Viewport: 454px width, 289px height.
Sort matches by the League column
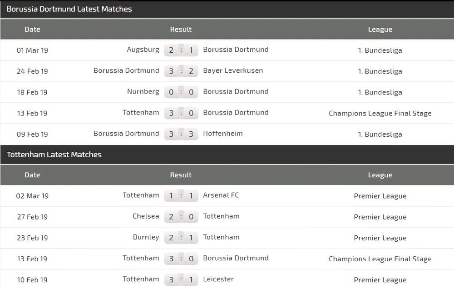coord(380,29)
